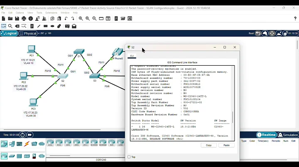Click the Paste button in CLI
299x167 pixels.
click(x=226, y=145)
